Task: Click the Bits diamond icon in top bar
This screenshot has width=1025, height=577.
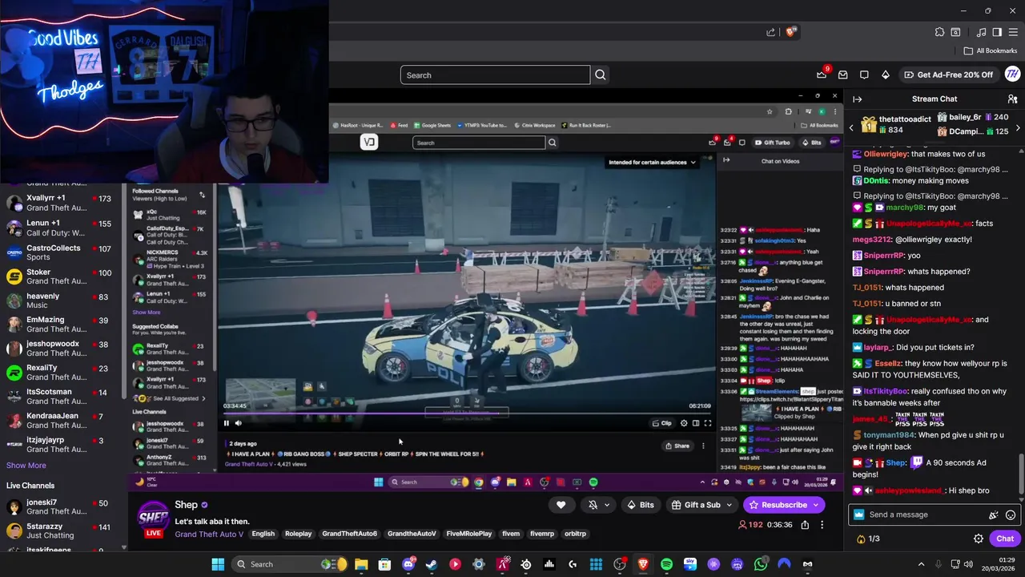Action: (885, 75)
